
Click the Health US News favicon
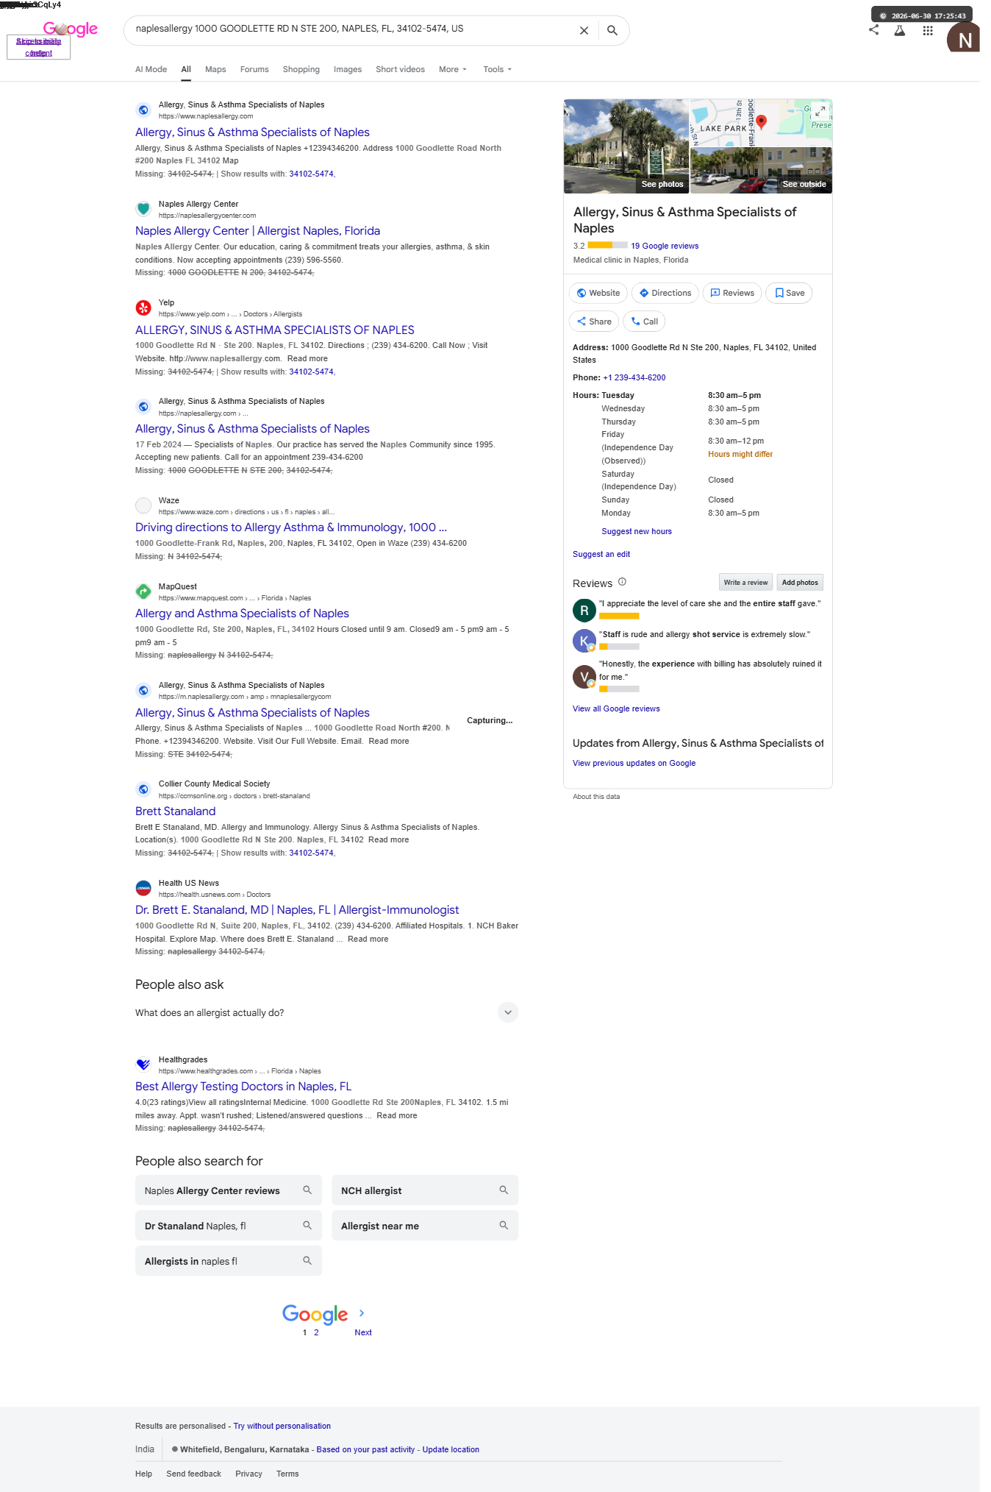(x=143, y=888)
